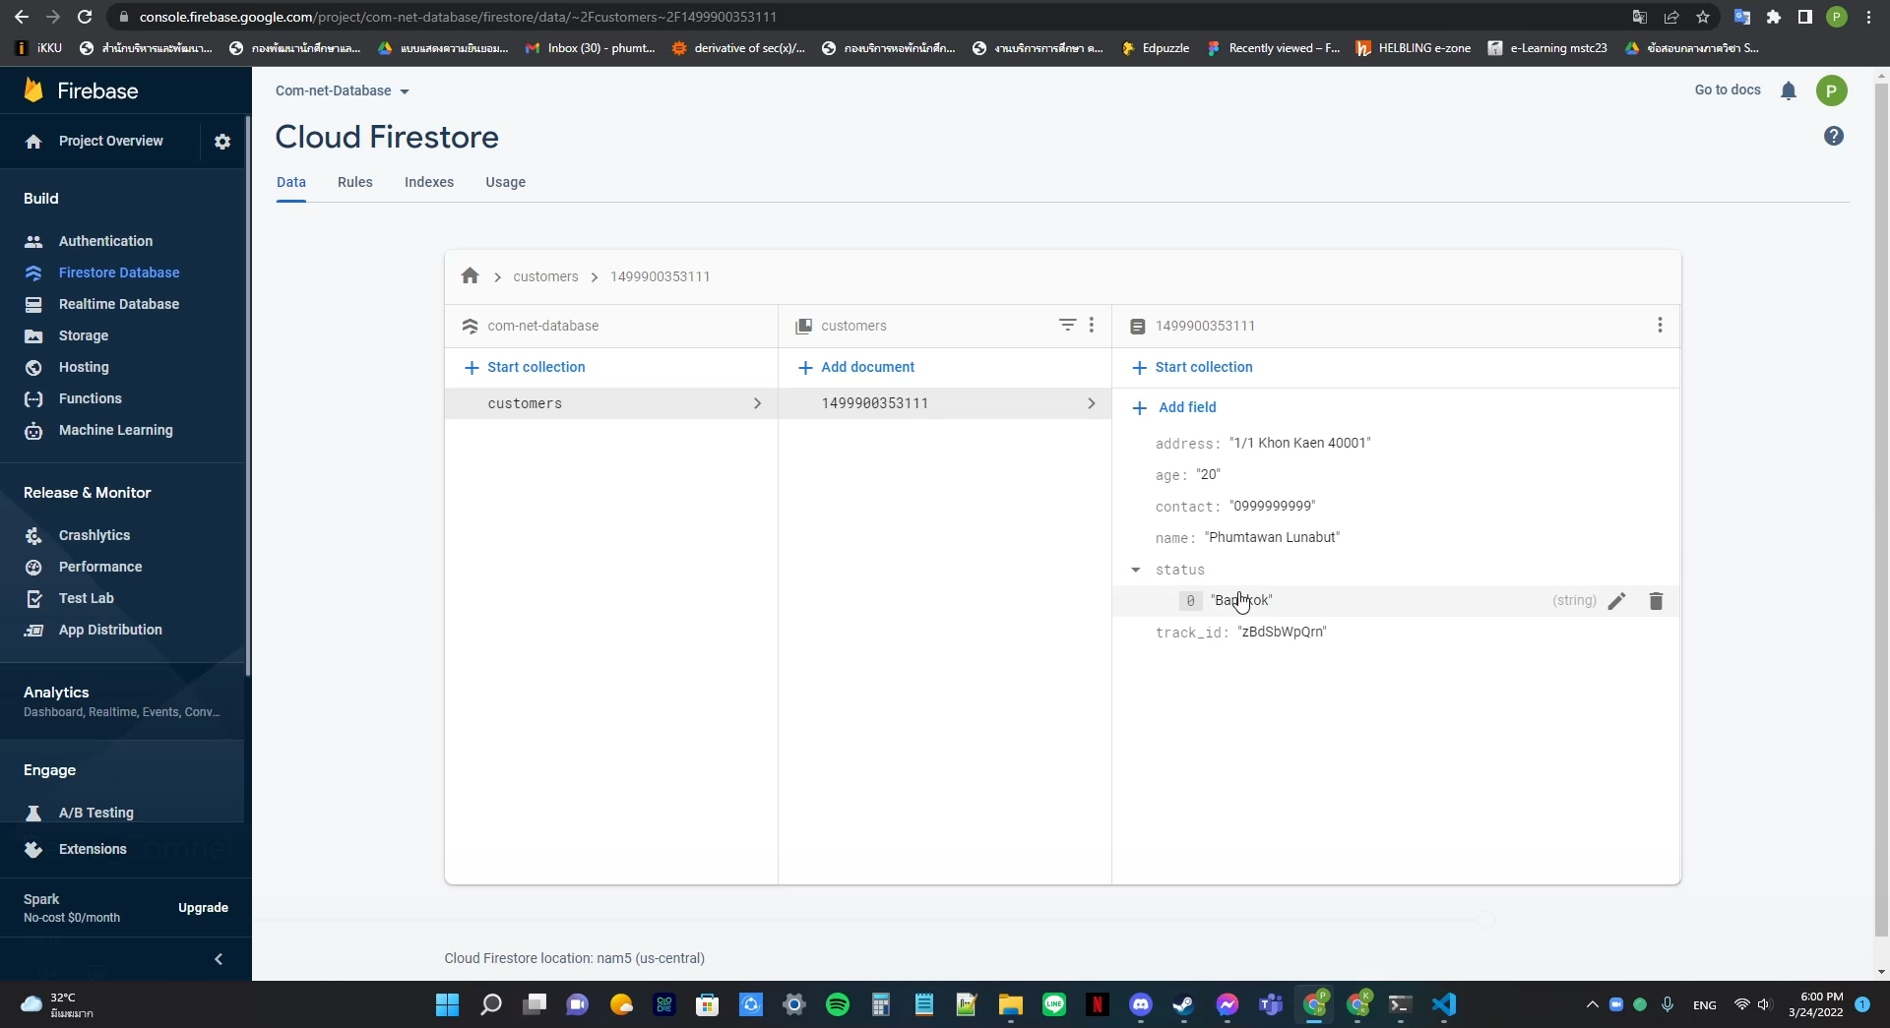Image resolution: width=1890 pixels, height=1028 pixels.
Task: Open the Indexes tab
Action: click(x=428, y=182)
